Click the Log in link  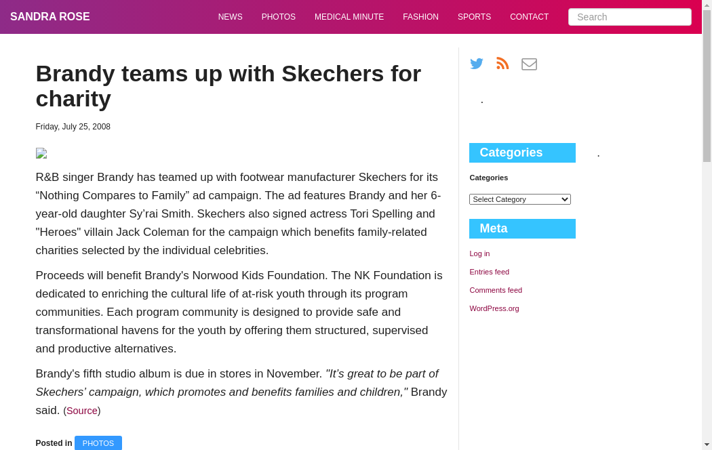pyautogui.click(x=479, y=253)
